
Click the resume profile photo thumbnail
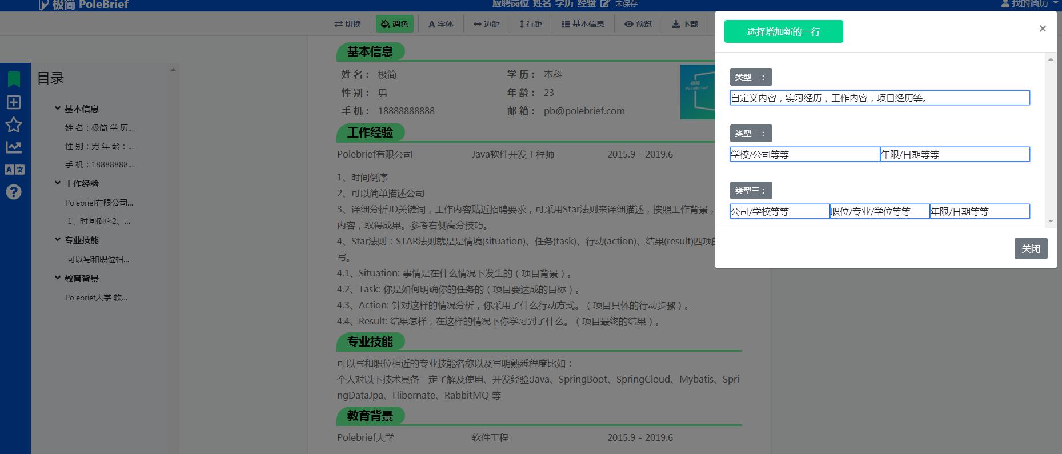coord(698,92)
